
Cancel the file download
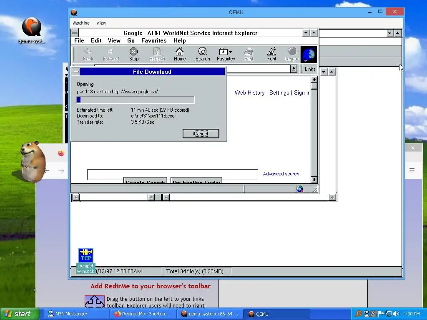click(x=201, y=134)
